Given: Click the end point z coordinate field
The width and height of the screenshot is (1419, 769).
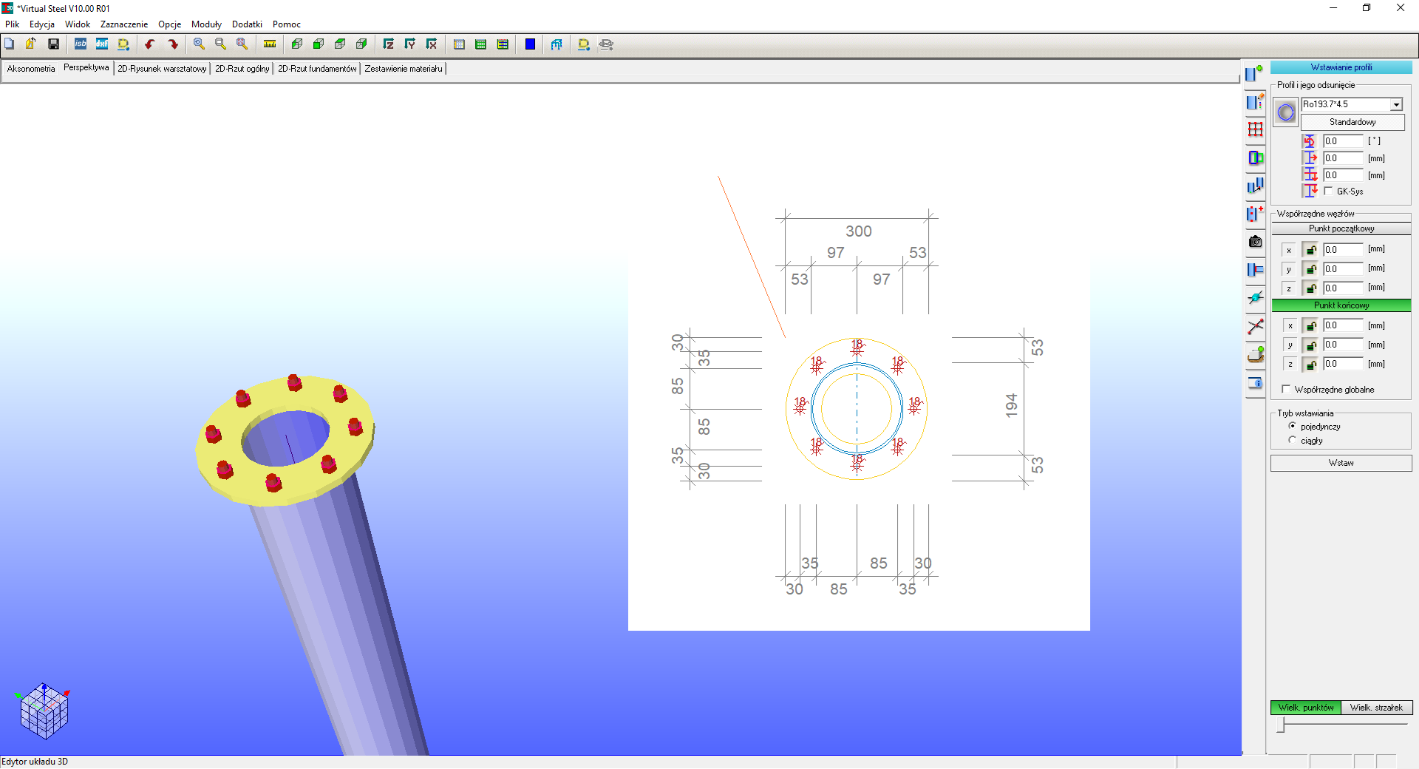Looking at the screenshot, I should [1342, 364].
